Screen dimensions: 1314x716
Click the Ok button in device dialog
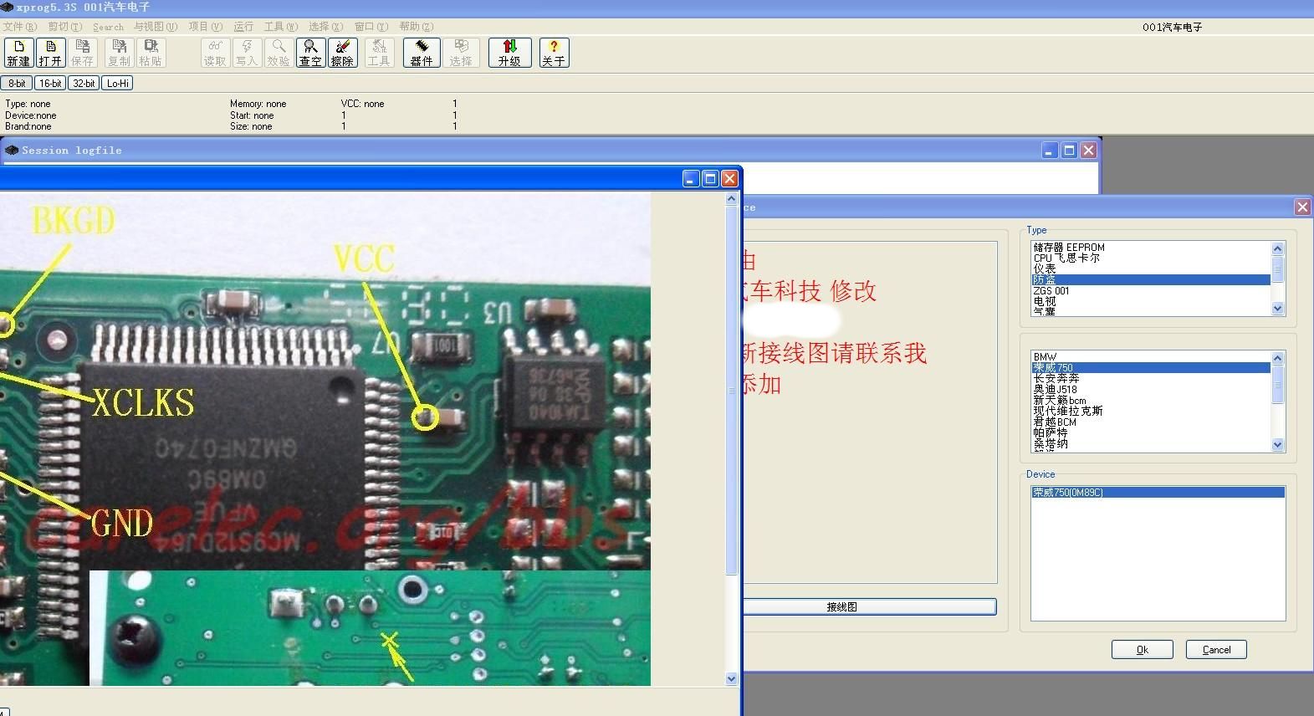tap(1142, 650)
